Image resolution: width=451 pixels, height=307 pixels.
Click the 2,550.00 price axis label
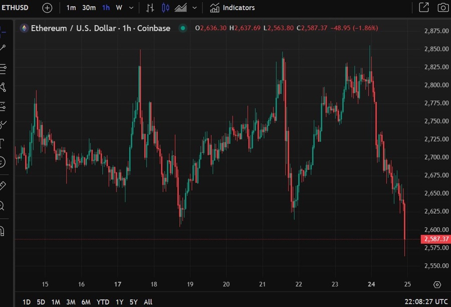point(436,265)
